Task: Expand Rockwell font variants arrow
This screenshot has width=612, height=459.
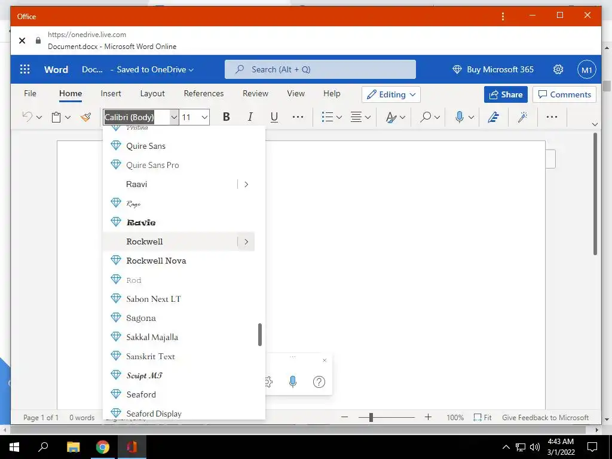Action: 246,241
